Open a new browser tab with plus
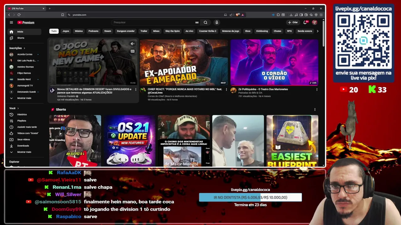The height and width of the screenshot is (225, 401). point(49,8)
